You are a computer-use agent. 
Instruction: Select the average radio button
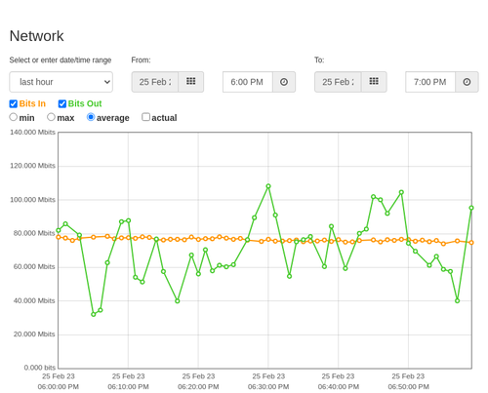[x=91, y=117]
